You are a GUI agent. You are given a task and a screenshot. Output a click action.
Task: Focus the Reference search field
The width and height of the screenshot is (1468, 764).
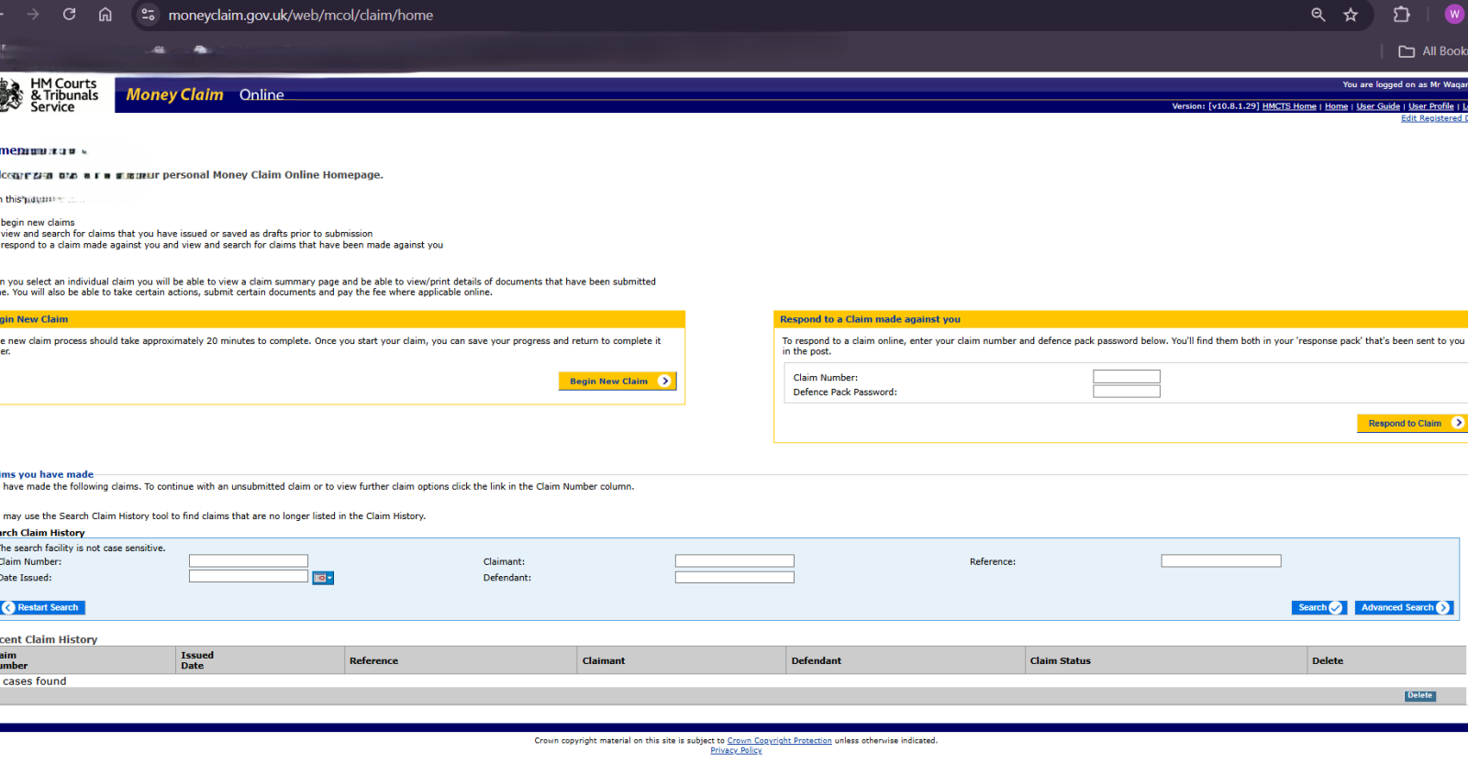1221,560
